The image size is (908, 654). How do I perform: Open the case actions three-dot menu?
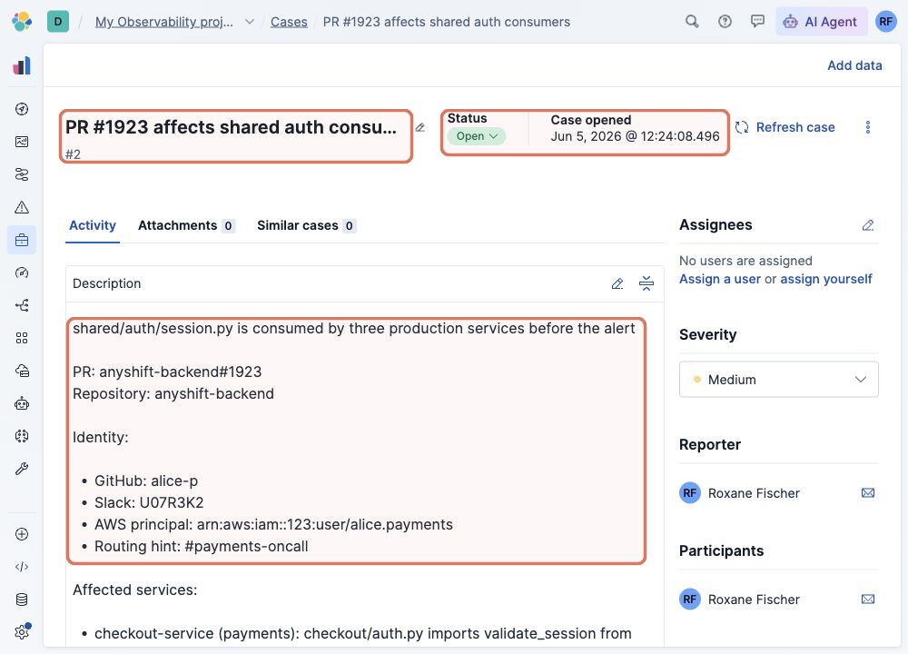867,127
